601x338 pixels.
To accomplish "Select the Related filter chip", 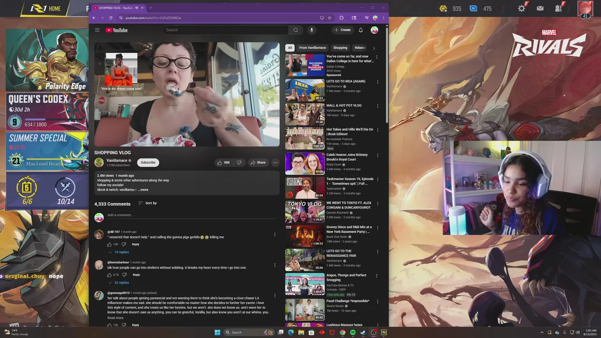I will 360,47.
